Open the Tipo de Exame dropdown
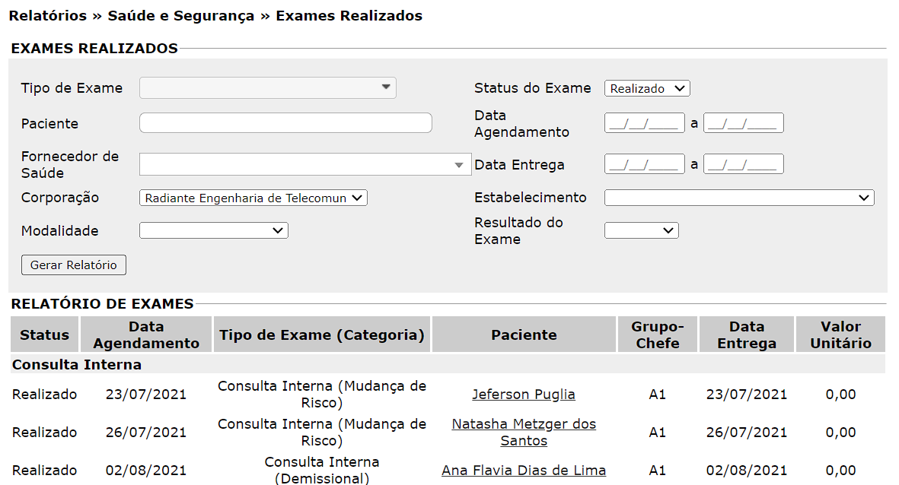The height and width of the screenshot is (485, 899). point(267,88)
